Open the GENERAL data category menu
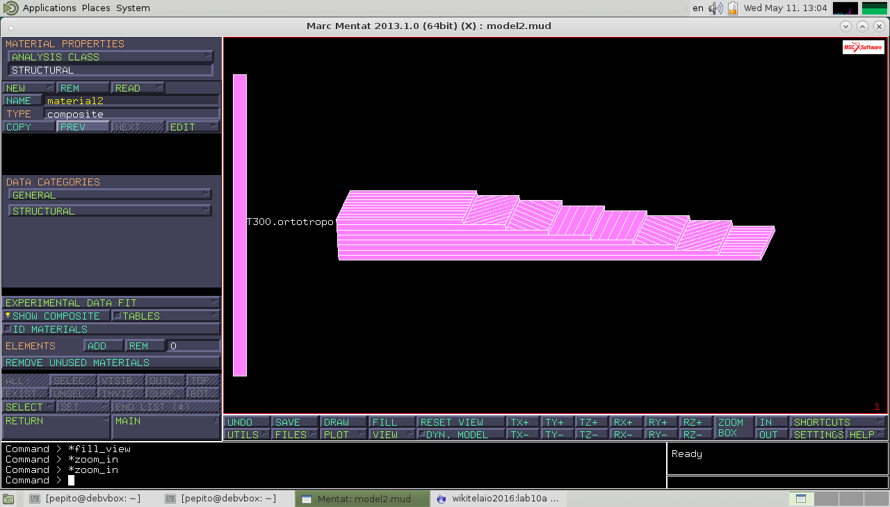The width and height of the screenshot is (890, 507). (111, 195)
